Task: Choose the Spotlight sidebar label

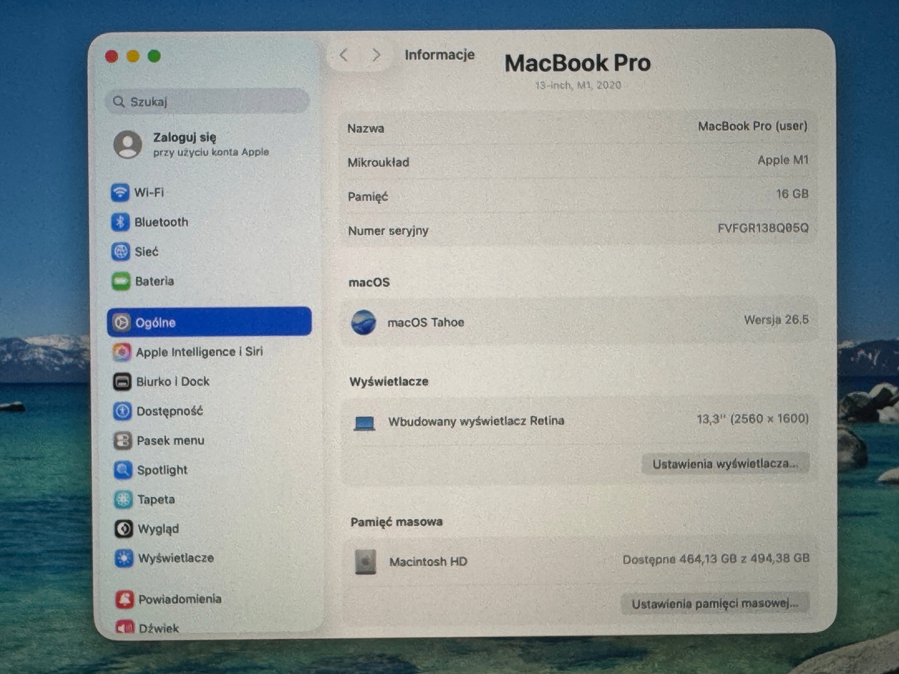Action: 162,470
